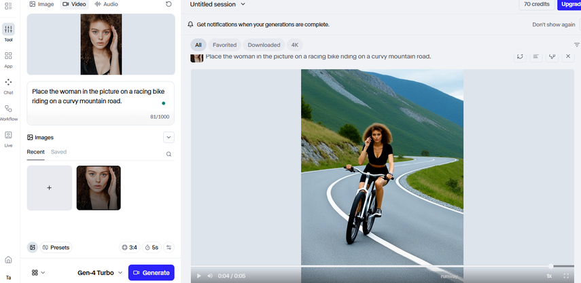Switch to the Image mode tab
Viewport: 581px width, 283px height.
click(41, 4)
